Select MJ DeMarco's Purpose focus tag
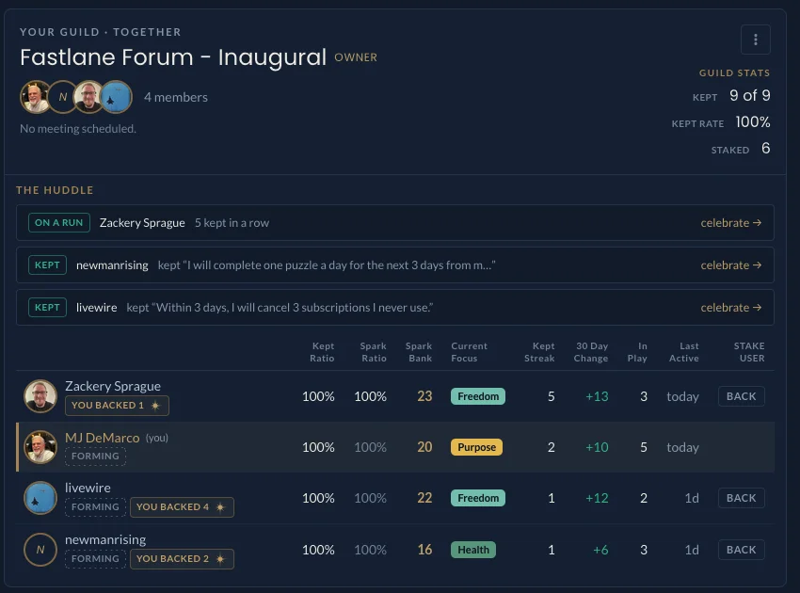 (476, 447)
